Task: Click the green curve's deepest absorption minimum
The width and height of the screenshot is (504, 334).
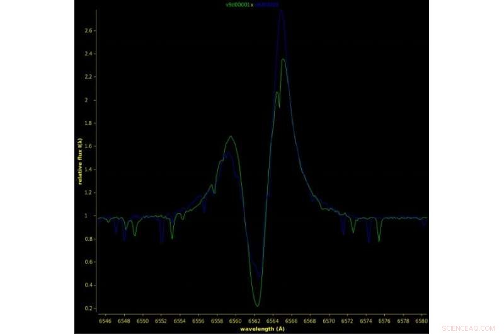Action: pyautogui.click(x=256, y=306)
